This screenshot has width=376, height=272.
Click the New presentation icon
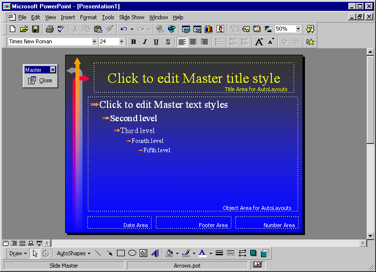click(x=12, y=29)
